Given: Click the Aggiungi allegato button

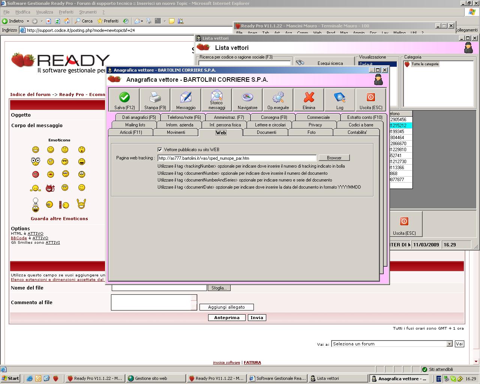Looking at the screenshot, I should point(226,307).
